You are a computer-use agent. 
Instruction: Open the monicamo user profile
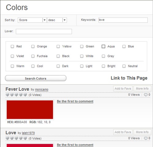click(x=42, y=90)
